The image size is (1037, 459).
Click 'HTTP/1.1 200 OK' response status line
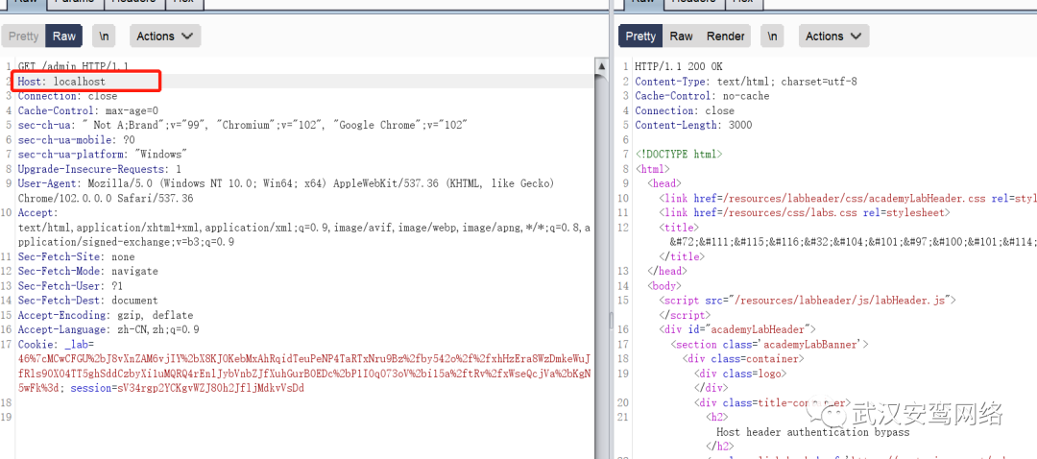tap(679, 67)
